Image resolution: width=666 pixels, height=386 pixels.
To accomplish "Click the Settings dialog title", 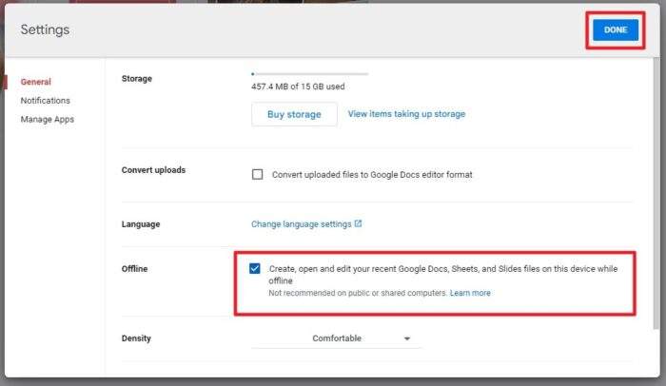I will point(45,29).
